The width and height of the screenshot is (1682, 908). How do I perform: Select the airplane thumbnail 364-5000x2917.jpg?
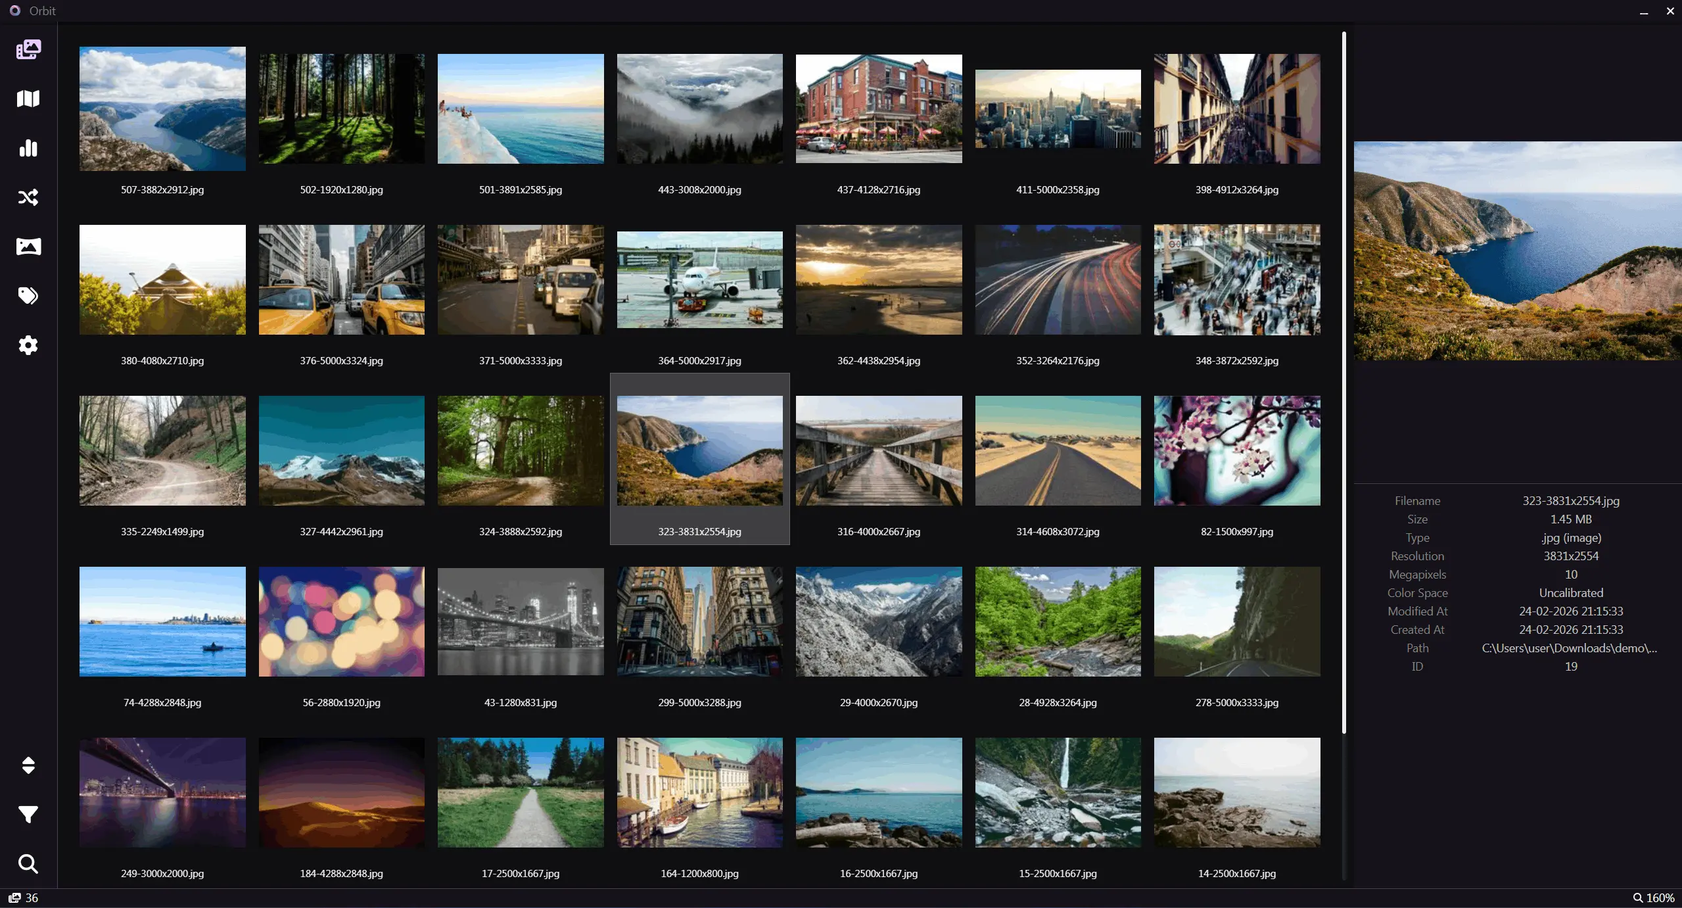699,279
